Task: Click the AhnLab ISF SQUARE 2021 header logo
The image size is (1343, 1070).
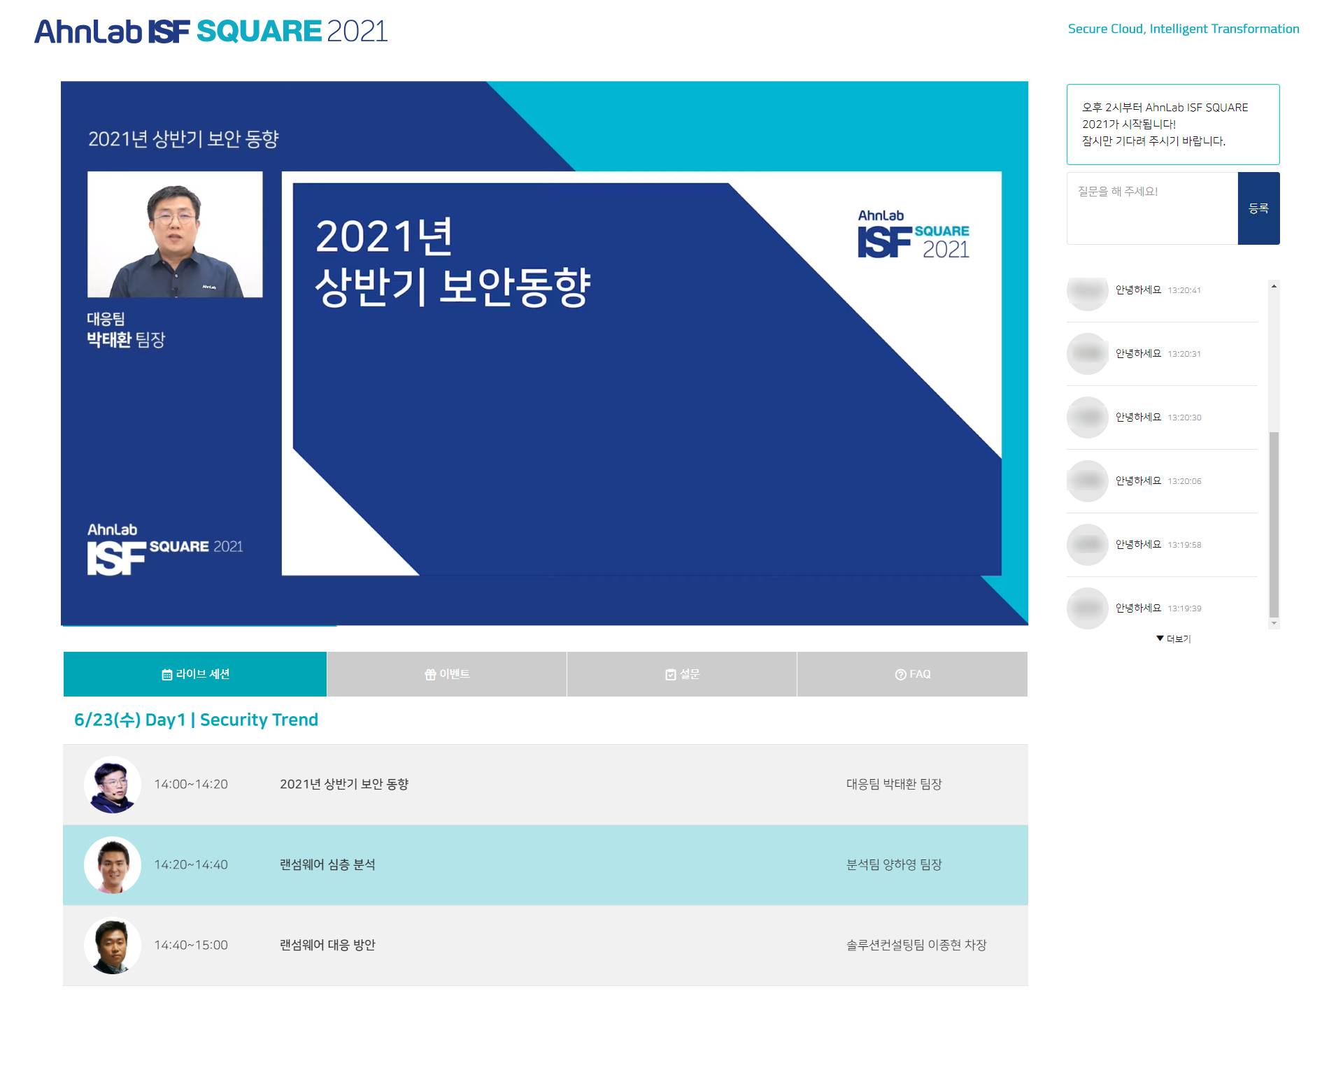Action: pyautogui.click(x=211, y=31)
